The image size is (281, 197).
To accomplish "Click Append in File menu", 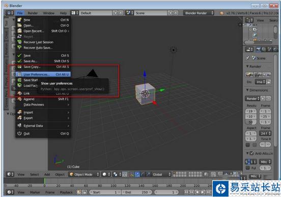I will [x=43, y=99].
